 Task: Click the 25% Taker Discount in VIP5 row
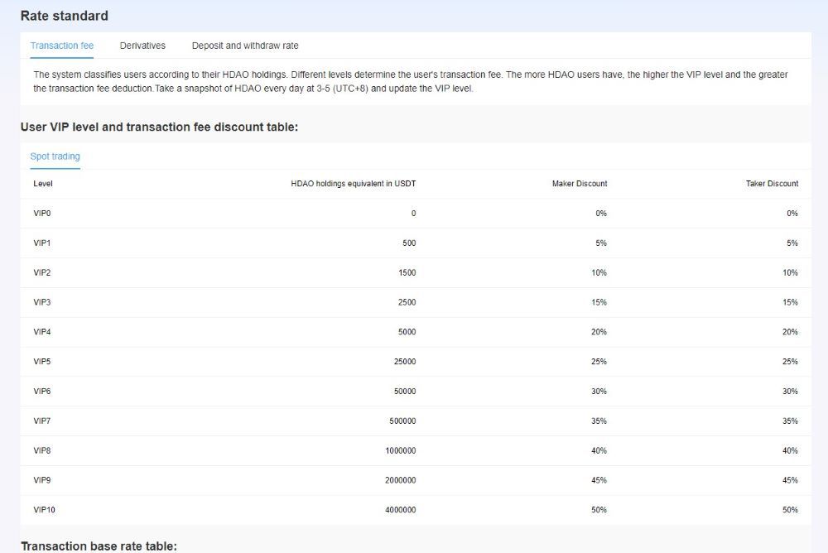click(x=790, y=361)
